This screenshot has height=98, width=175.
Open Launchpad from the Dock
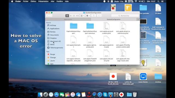46,94
